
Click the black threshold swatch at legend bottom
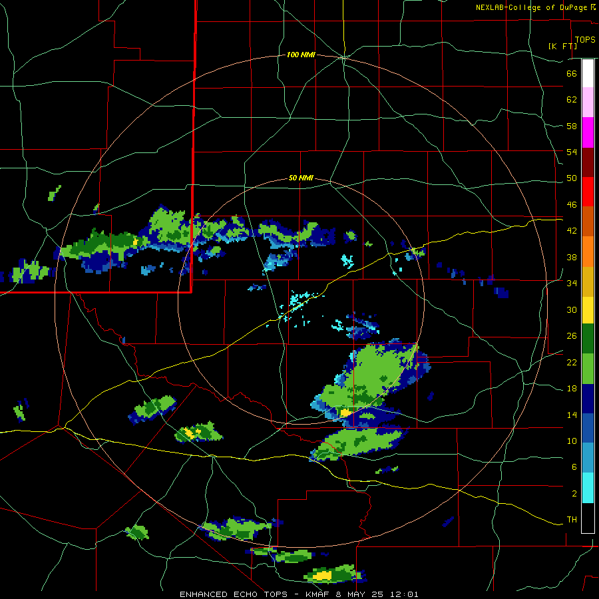tap(588, 518)
